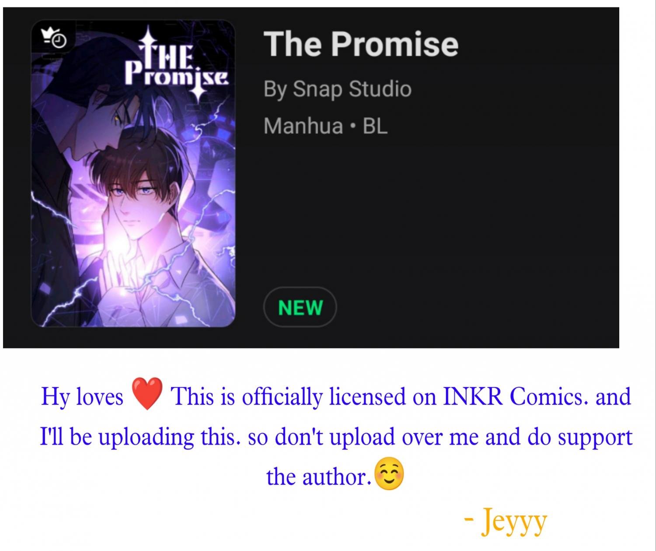Choose the Manhua genre tag
The image size is (656, 551).
[303, 126]
